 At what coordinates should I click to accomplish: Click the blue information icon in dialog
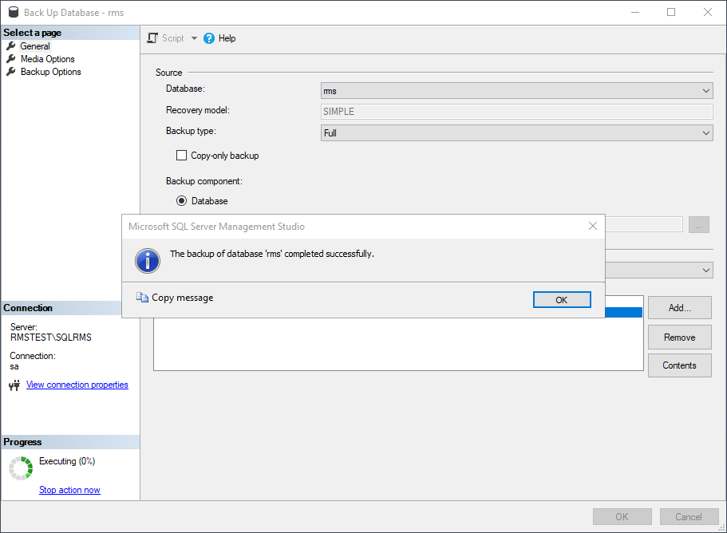coord(148,260)
